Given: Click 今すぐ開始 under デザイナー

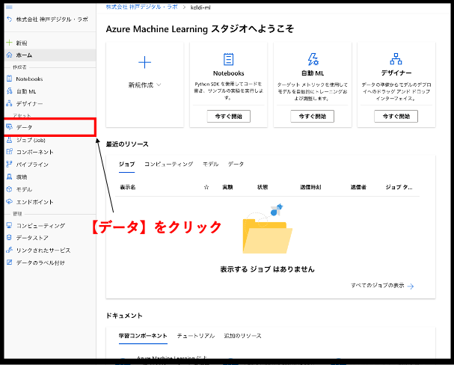Looking at the screenshot, I should coord(396,117).
